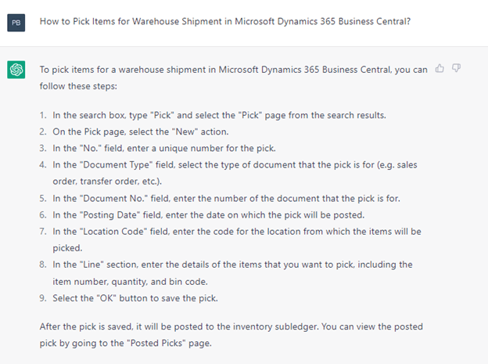Click the green ChatGPT logo avatar
The height and width of the screenshot is (364, 488).
[x=16, y=70]
